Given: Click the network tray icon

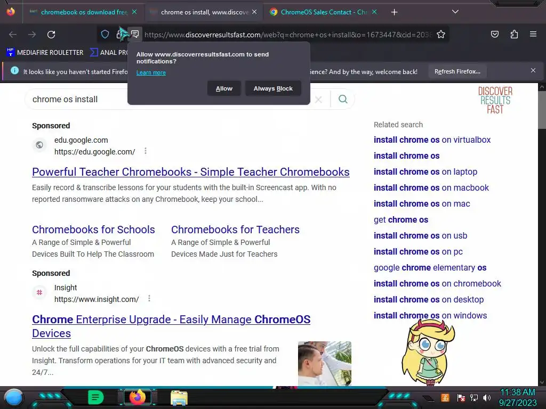Looking at the screenshot, I should point(474,397).
